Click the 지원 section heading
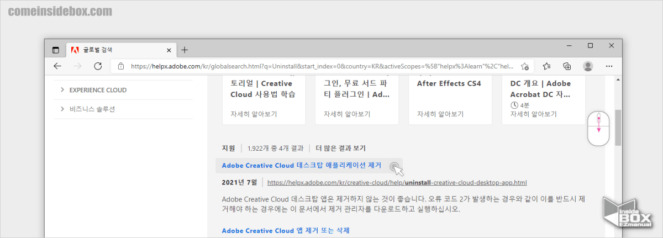This screenshot has height=238, width=663. [228, 148]
